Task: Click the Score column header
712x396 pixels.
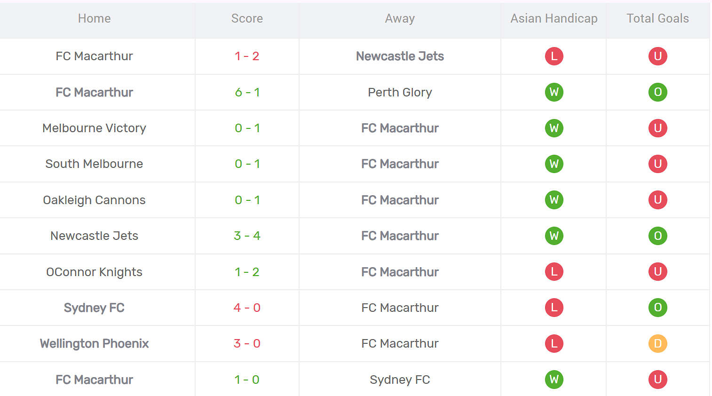Action: coord(247,18)
